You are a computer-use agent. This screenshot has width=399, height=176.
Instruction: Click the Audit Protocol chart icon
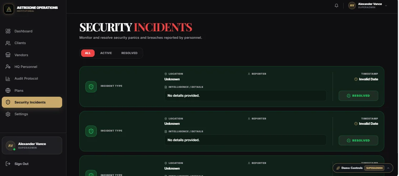pyautogui.click(x=8, y=79)
